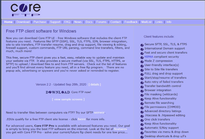Click the version [ details ] link
Viewport: 205px width, 139px height.
click(x=95, y=85)
